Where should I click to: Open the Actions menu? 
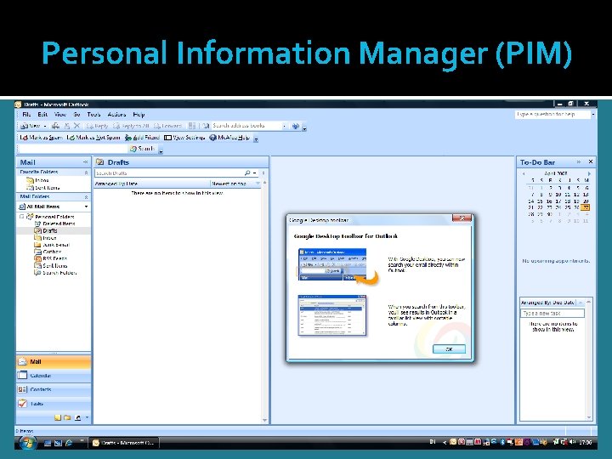pyautogui.click(x=116, y=115)
